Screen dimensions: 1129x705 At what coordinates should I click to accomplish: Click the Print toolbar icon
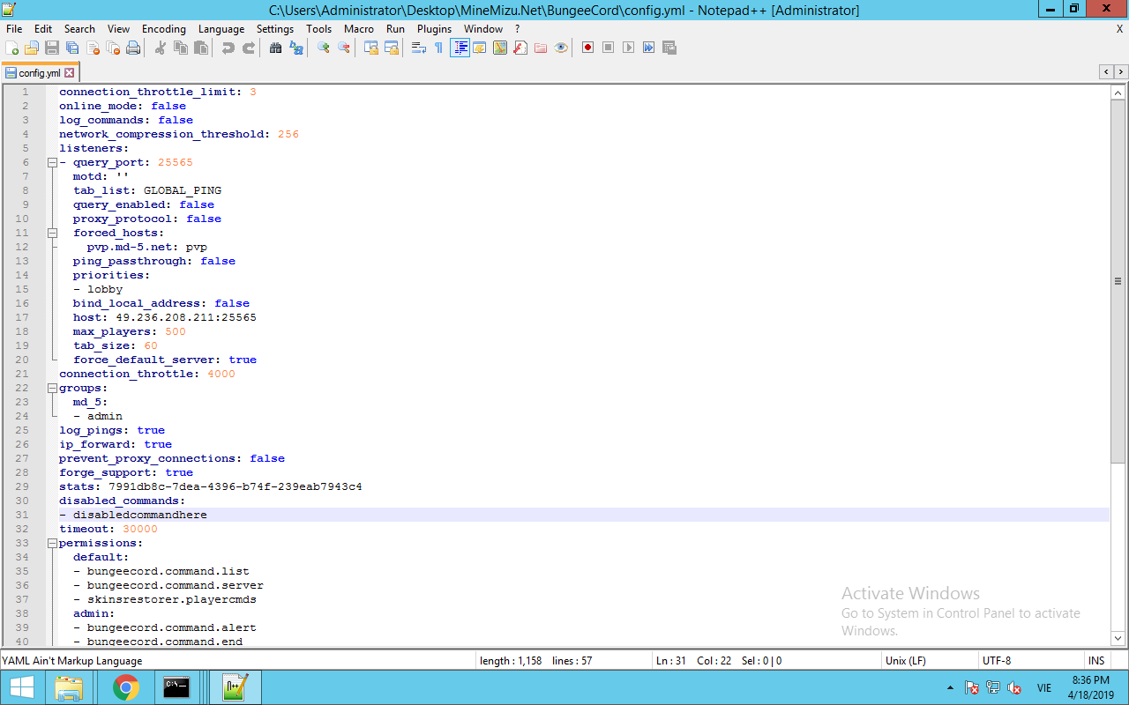133,48
